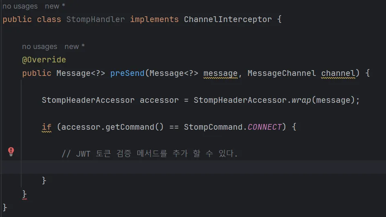Click the red-underlined closing brace of preSend
This screenshot has width=386, height=217.
25,194
